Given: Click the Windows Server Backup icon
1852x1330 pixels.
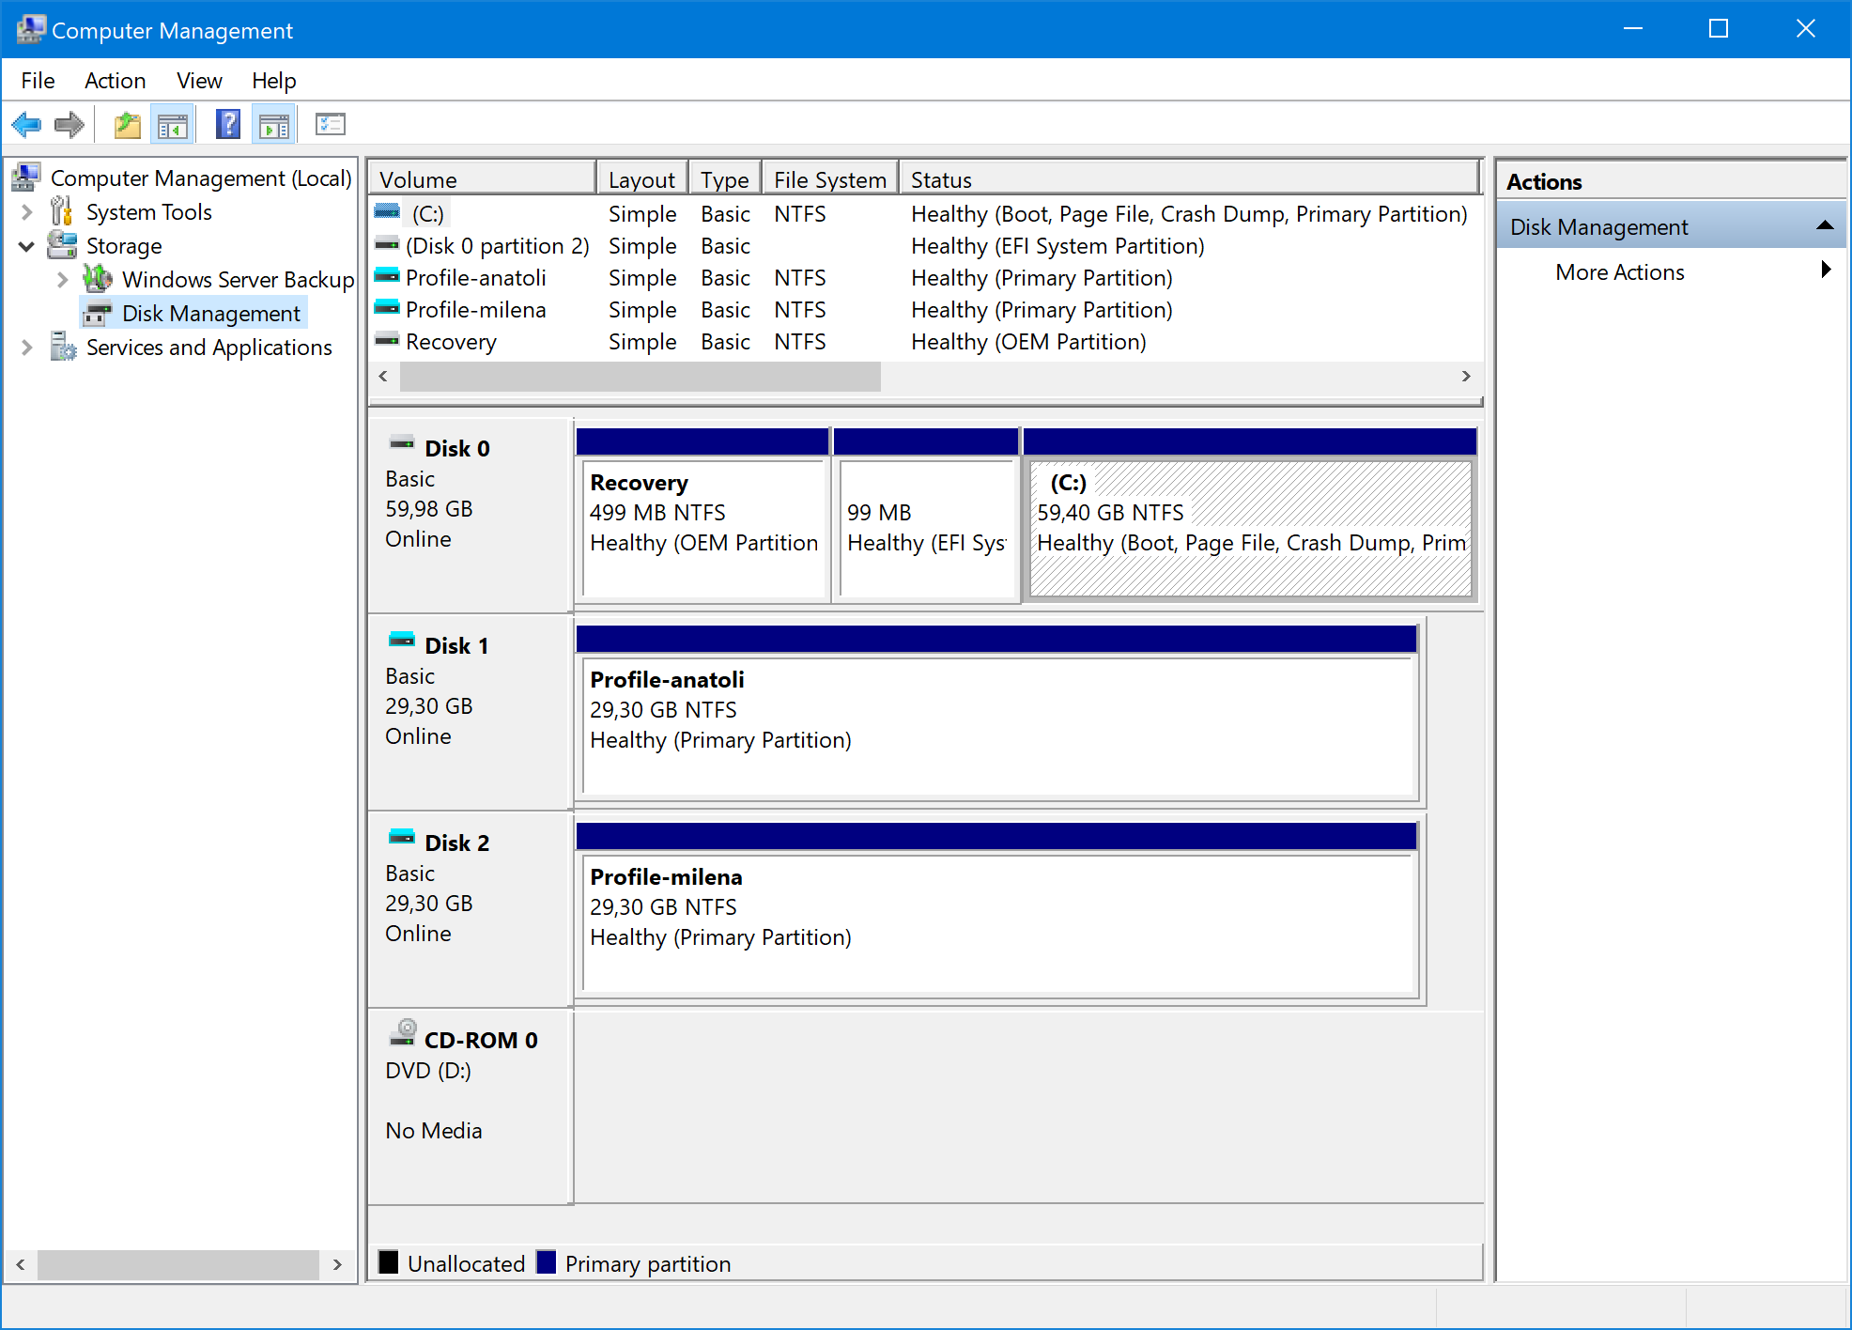Looking at the screenshot, I should (99, 279).
